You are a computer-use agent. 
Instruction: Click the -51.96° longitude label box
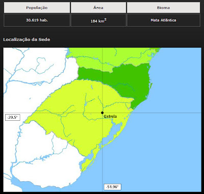click(112, 187)
